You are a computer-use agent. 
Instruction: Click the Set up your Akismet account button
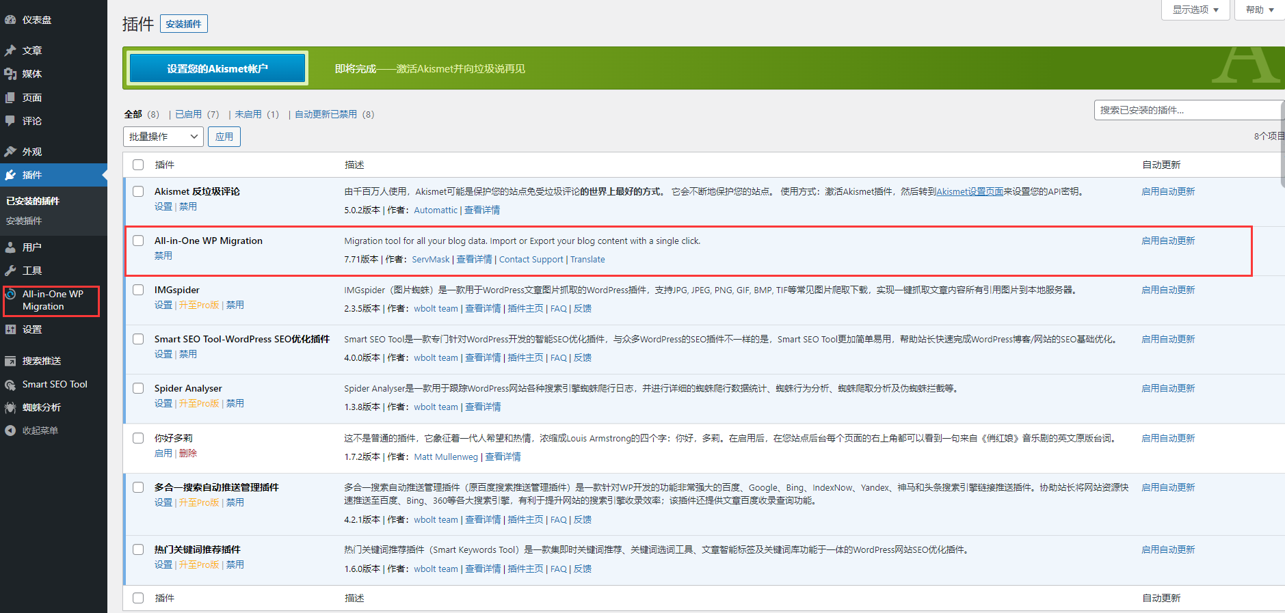(x=217, y=68)
